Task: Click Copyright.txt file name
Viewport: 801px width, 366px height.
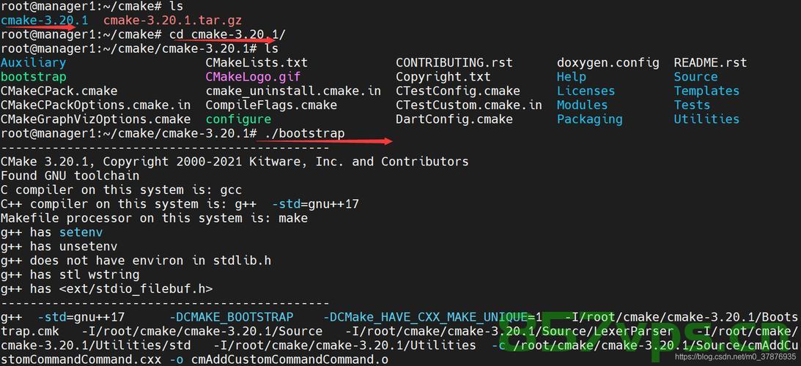Action: pyautogui.click(x=443, y=77)
